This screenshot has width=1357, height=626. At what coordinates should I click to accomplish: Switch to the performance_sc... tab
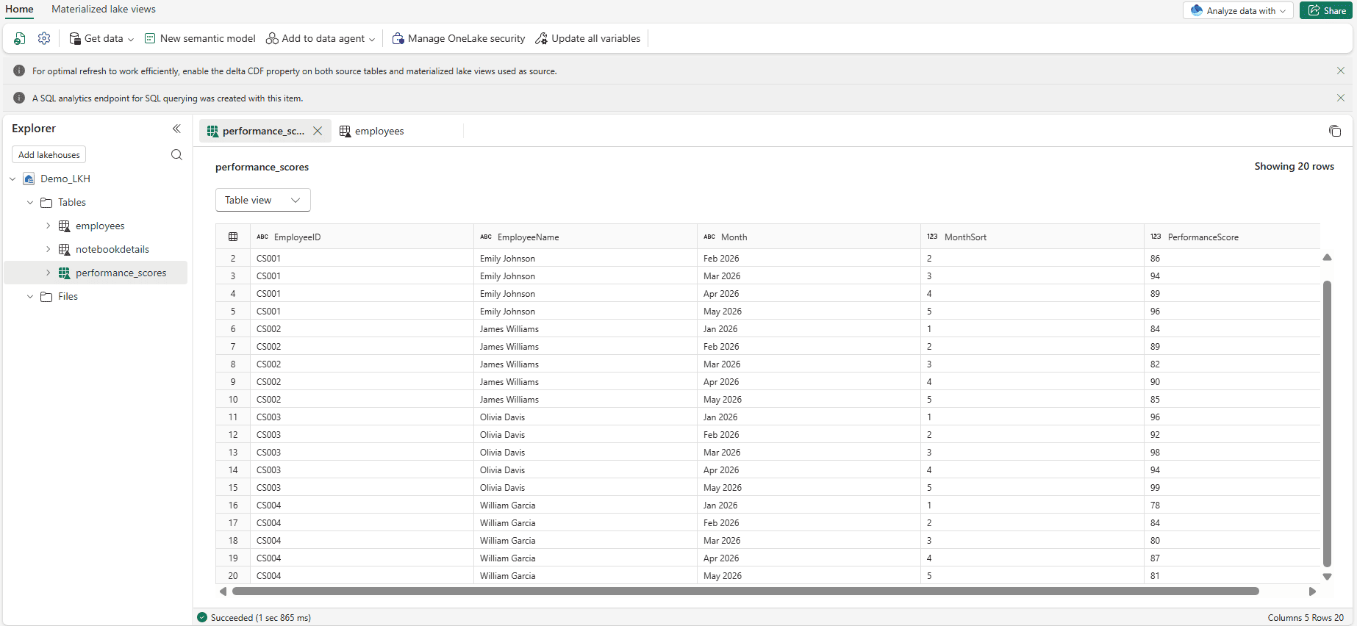(x=263, y=131)
